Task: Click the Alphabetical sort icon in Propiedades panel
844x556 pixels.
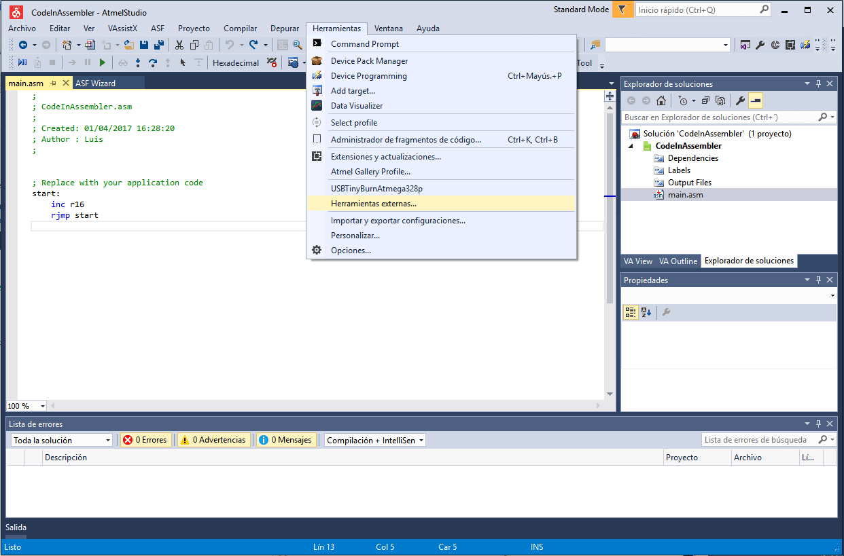Action: click(x=646, y=312)
